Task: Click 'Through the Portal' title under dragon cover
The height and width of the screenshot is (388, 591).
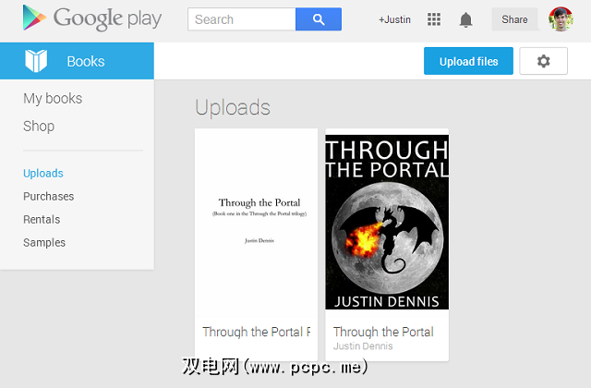Action: point(383,332)
